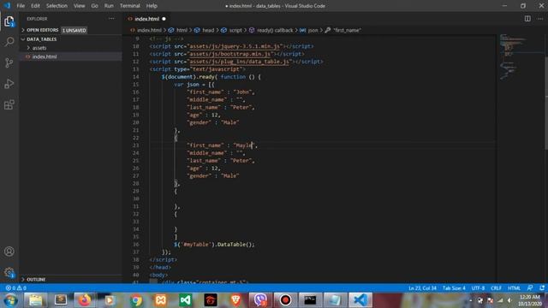Open the Terminal menu
548x308 pixels.
coord(129,6)
